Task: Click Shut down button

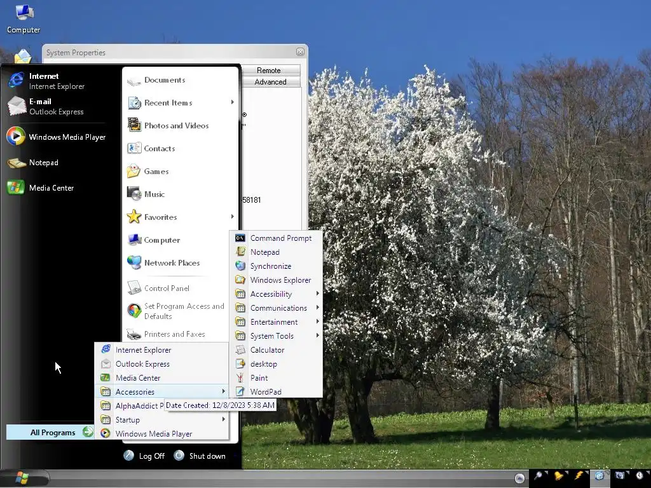Action: 200,456
